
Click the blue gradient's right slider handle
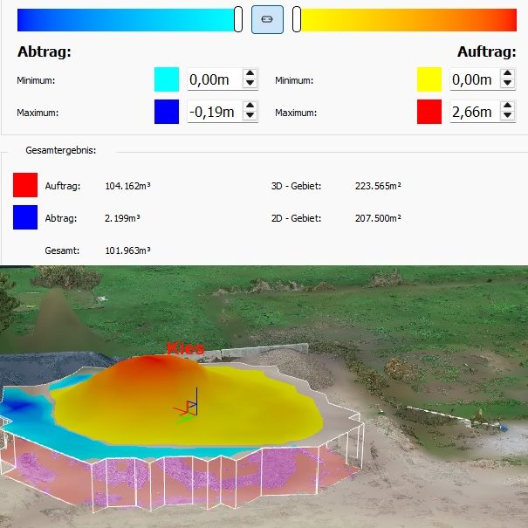point(238,19)
